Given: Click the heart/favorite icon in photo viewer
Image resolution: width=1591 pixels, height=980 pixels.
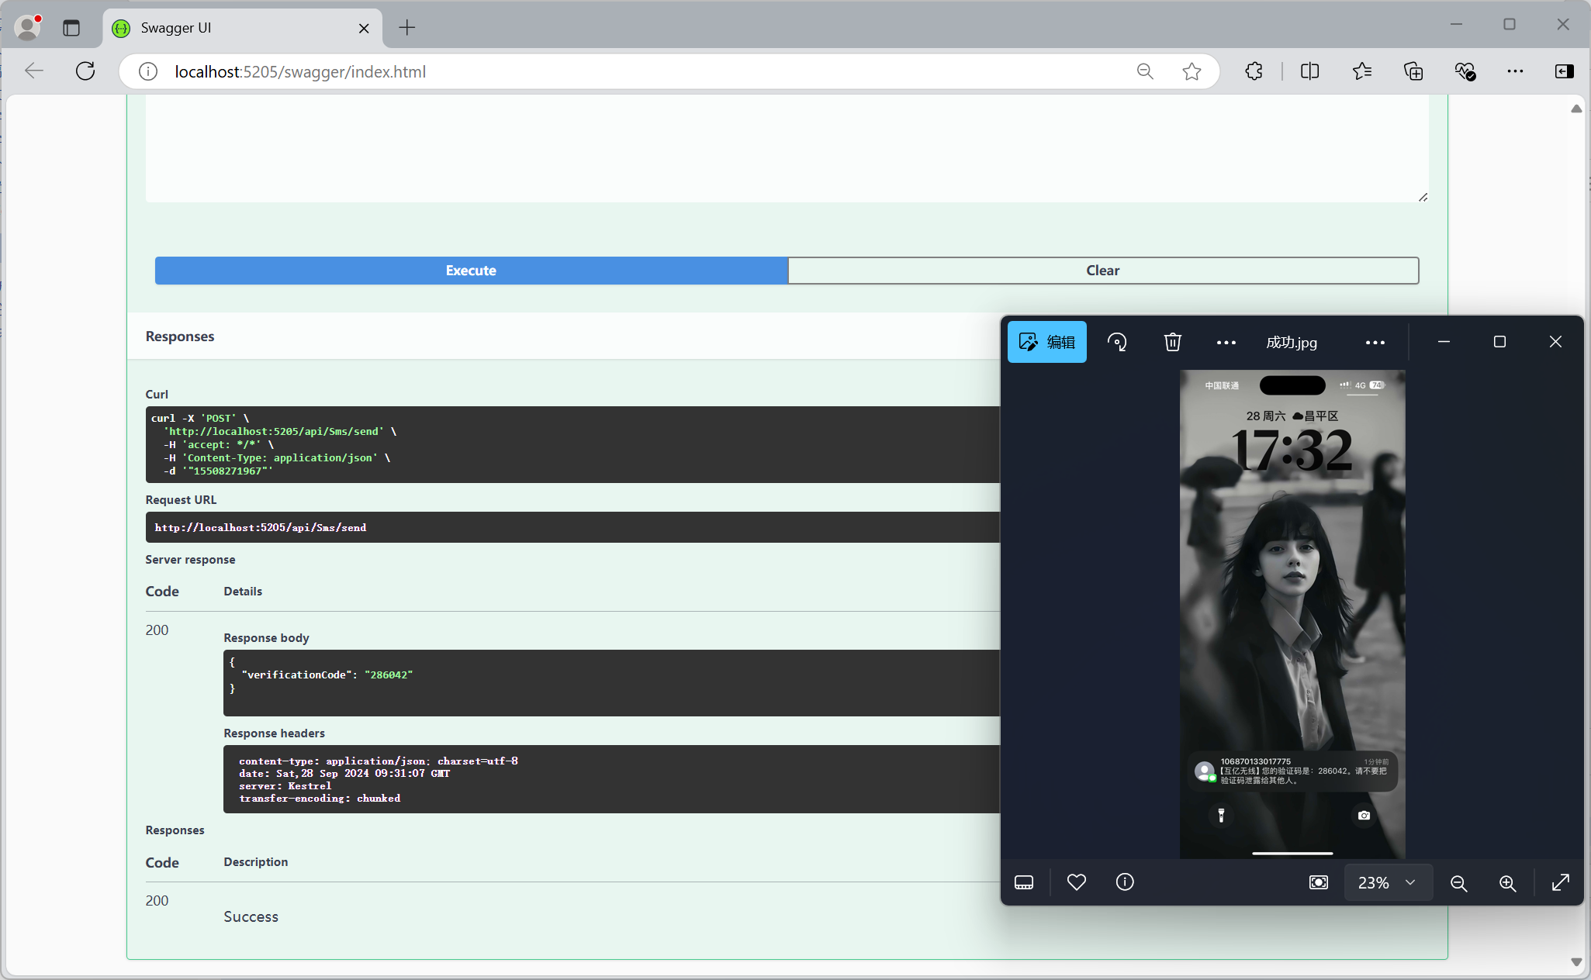Looking at the screenshot, I should pyautogui.click(x=1076, y=882).
